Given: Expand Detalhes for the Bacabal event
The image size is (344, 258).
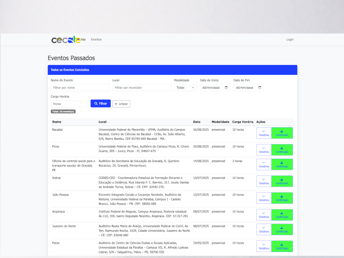Looking at the screenshot, I should (264, 133).
